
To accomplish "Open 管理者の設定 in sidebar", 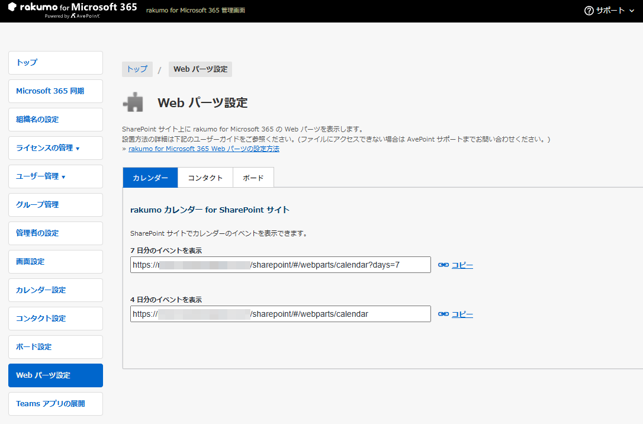I will coord(56,233).
